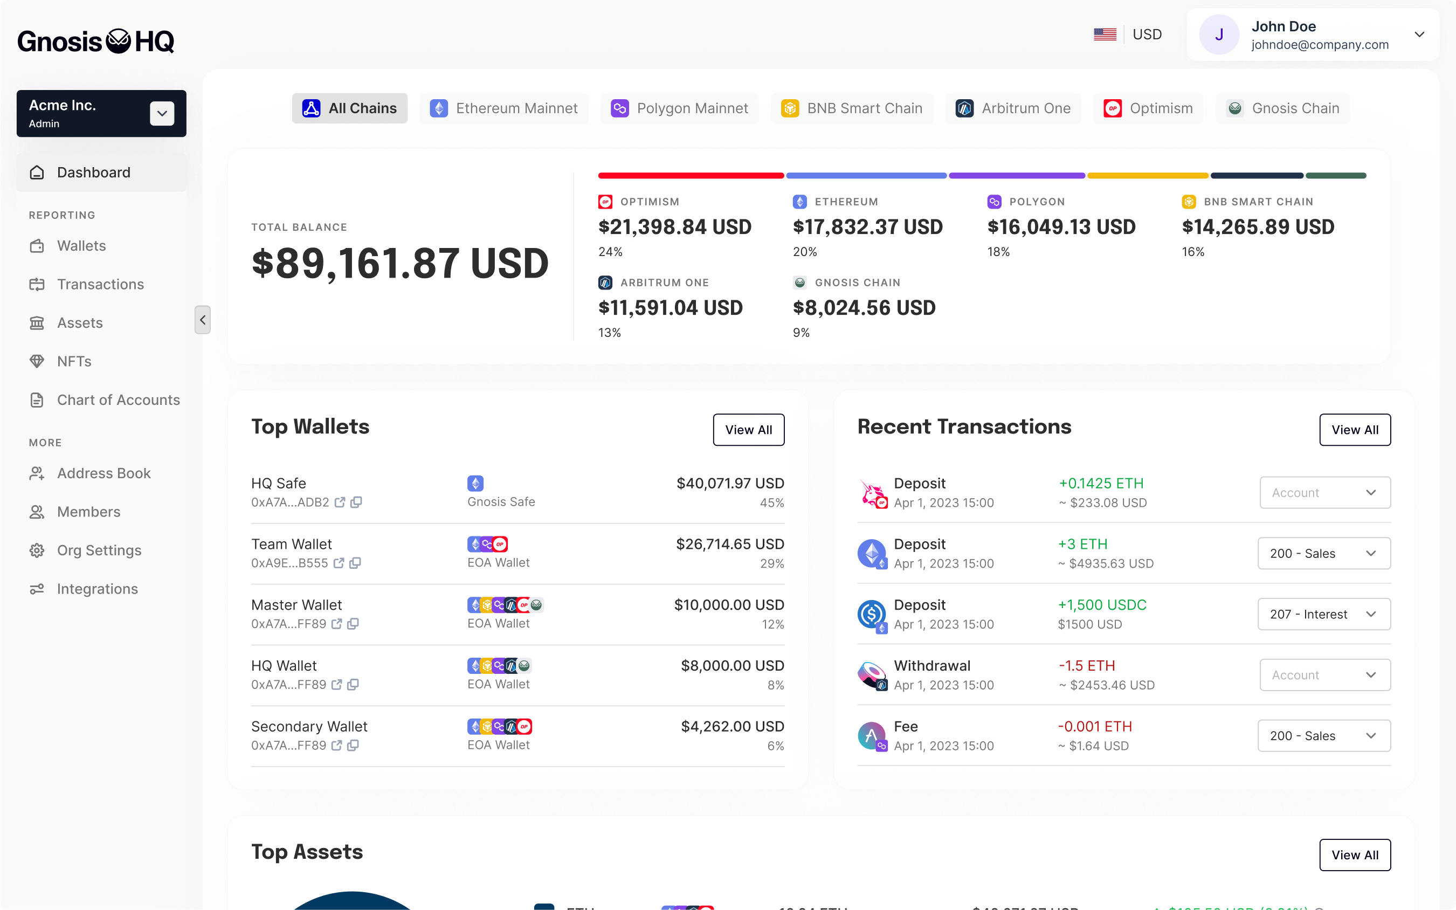Image resolution: width=1456 pixels, height=910 pixels.
Task: Open 200 - Sales dropdown for the Fee
Action: [1323, 735]
